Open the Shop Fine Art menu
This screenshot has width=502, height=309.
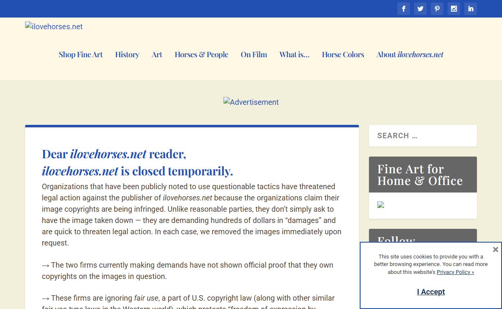point(81,54)
